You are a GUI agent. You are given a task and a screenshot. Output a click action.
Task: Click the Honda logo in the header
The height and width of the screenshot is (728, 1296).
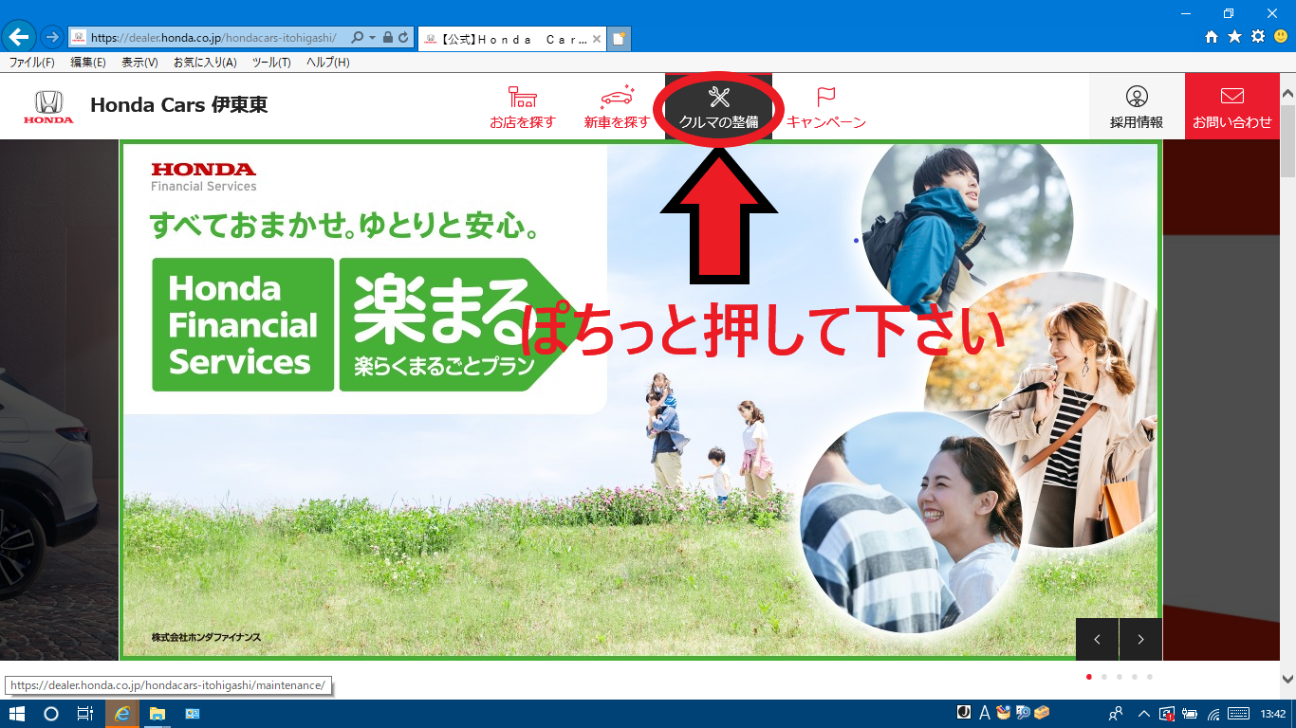tap(48, 106)
